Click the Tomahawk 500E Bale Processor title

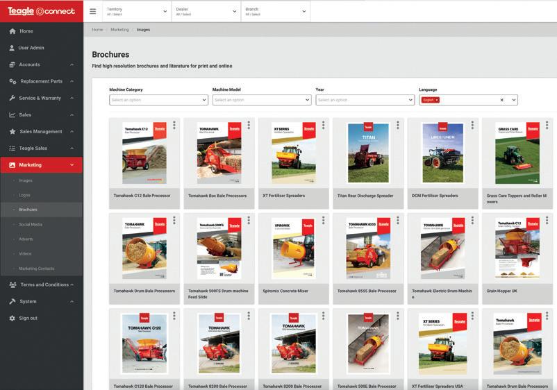(x=367, y=386)
